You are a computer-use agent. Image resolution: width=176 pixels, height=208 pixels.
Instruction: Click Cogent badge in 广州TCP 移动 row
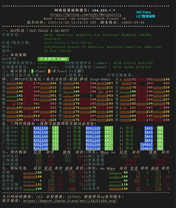pyautogui.click(x=147, y=144)
